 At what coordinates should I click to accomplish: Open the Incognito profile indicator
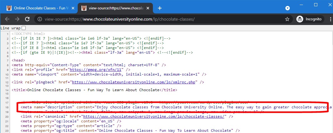310,19
